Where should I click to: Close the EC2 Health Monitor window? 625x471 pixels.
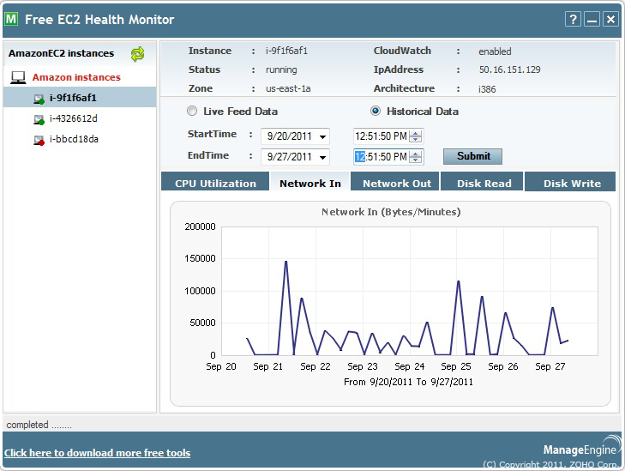[x=610, y=19]
